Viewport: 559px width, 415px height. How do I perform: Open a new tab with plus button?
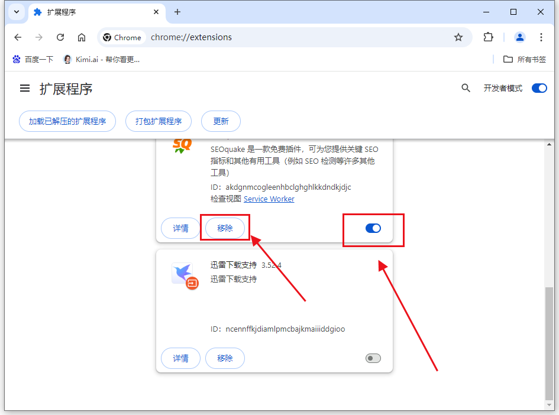pyautogui.click(x=177, y=12)
